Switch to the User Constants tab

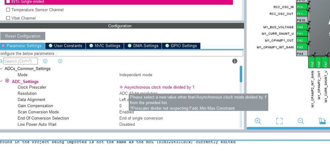tap(65, 46)
